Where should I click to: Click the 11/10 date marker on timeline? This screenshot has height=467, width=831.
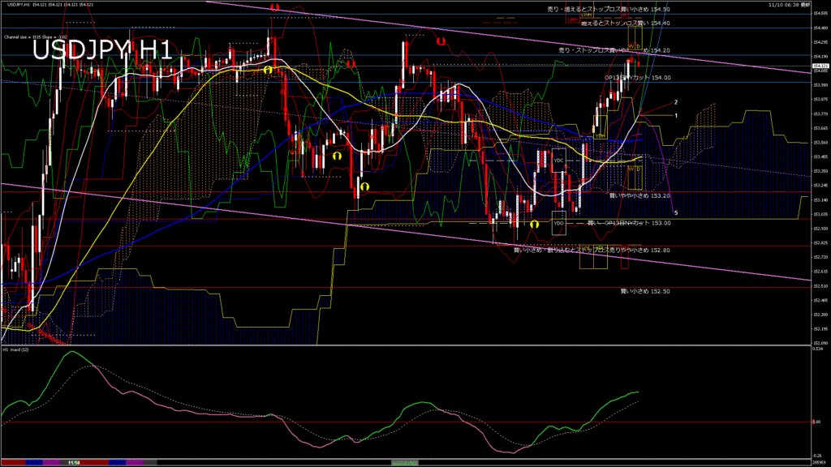coord(73,462)
